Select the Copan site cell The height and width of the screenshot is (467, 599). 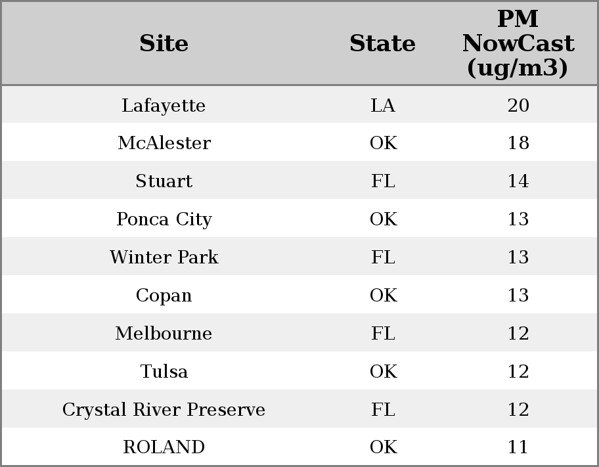click(164, 296)
